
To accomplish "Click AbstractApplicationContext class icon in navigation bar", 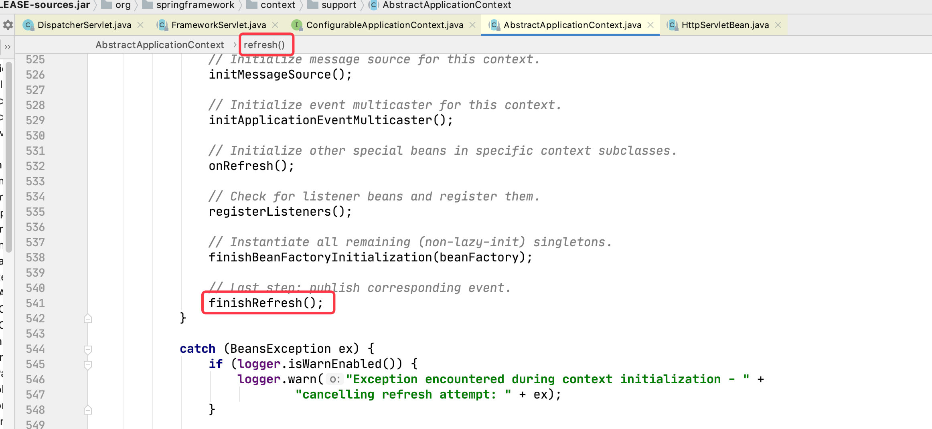I will click(x=373, y=5).
